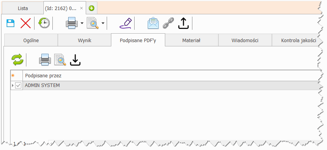Image resolution: width=327 pixels, height=150 pixels.
Task: Click the upload arrow icon
Action: tap(183, 23)
